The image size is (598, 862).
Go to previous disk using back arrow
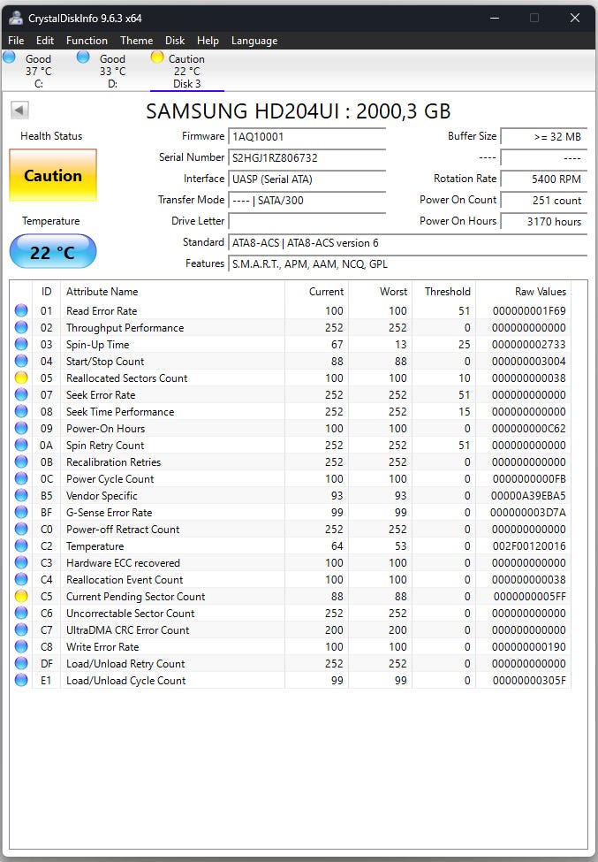coord(19,110)
